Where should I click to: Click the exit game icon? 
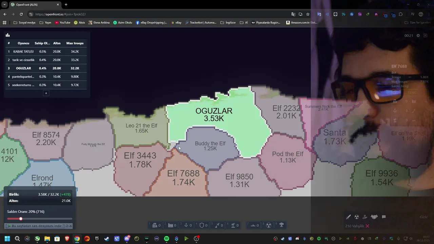point(426,36)
